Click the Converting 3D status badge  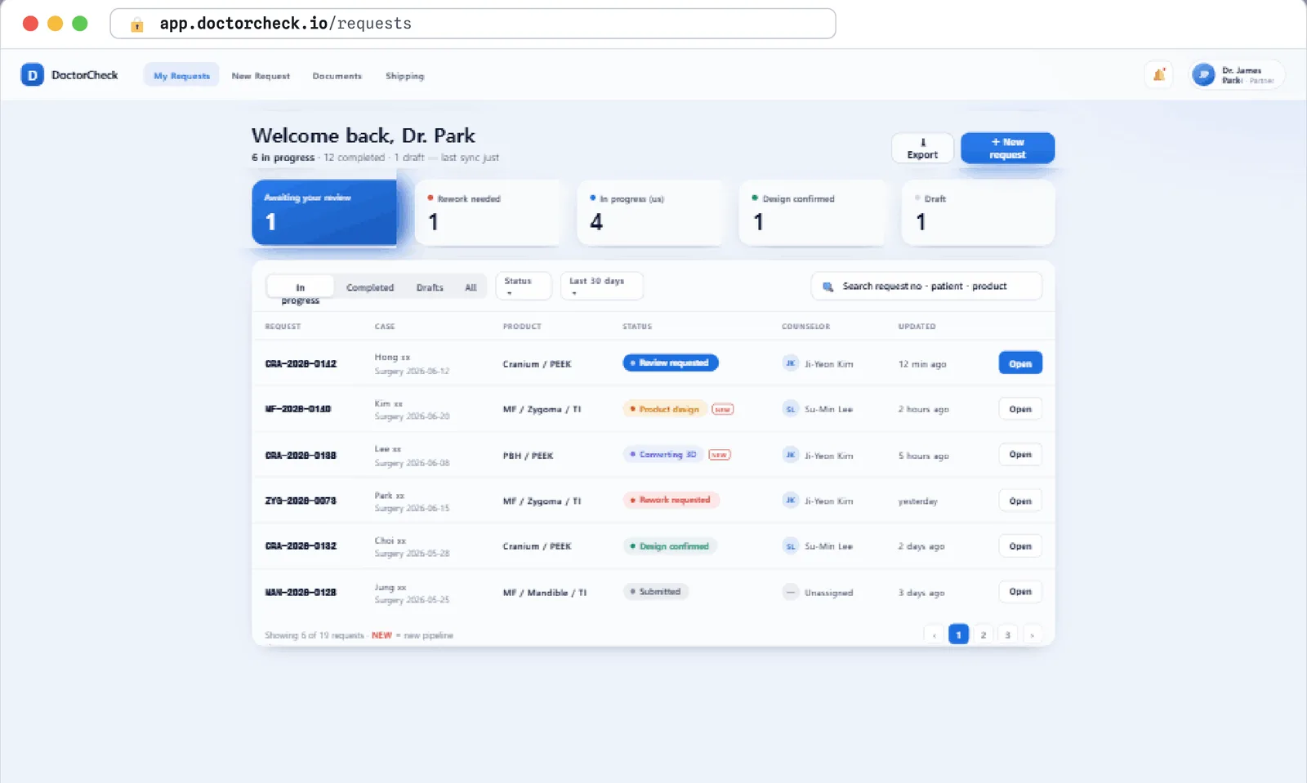[x=663, y=455]
